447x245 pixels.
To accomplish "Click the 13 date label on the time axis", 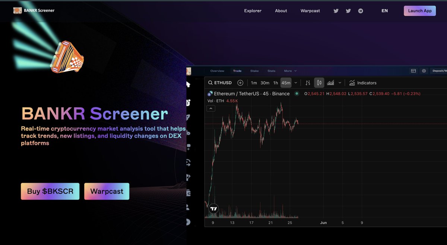I will point(232,223).
